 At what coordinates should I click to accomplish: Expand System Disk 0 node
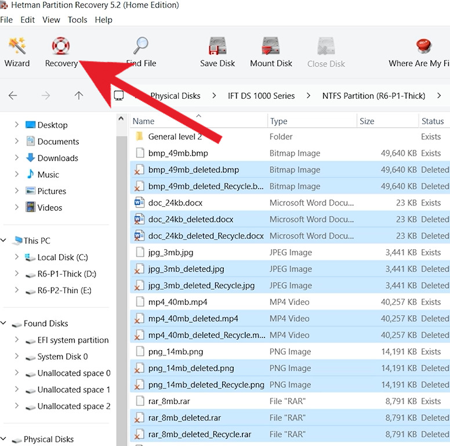click(17, 356)
